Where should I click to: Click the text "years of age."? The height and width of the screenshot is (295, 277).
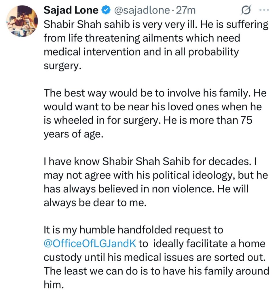pyautogui.click(x=73, y=134)
